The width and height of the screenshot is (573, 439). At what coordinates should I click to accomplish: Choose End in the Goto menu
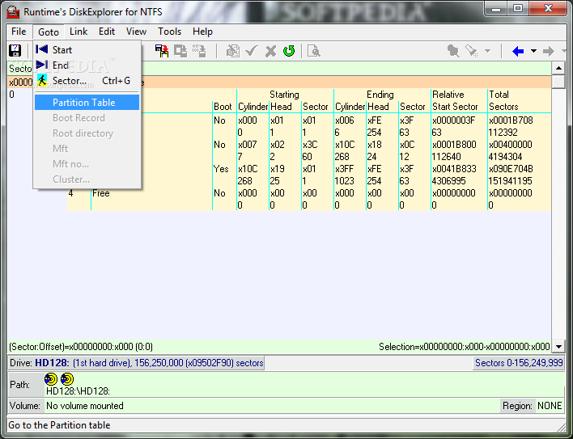click(x=87, y=65)
